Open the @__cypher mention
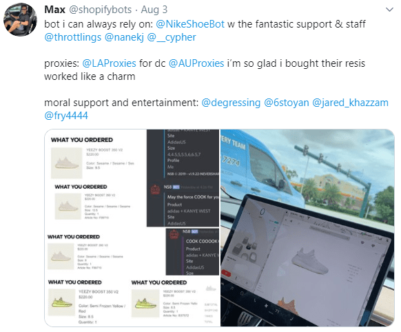The image size is (401, 332). click(172, 37)
